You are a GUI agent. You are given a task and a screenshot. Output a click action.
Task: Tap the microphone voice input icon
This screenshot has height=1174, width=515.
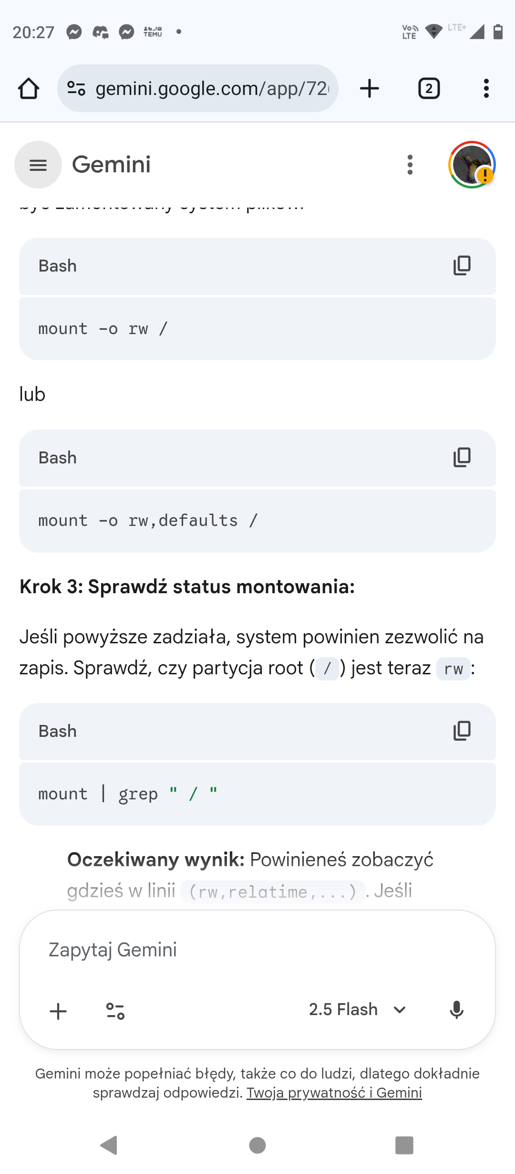click(x=456, y=1009)
